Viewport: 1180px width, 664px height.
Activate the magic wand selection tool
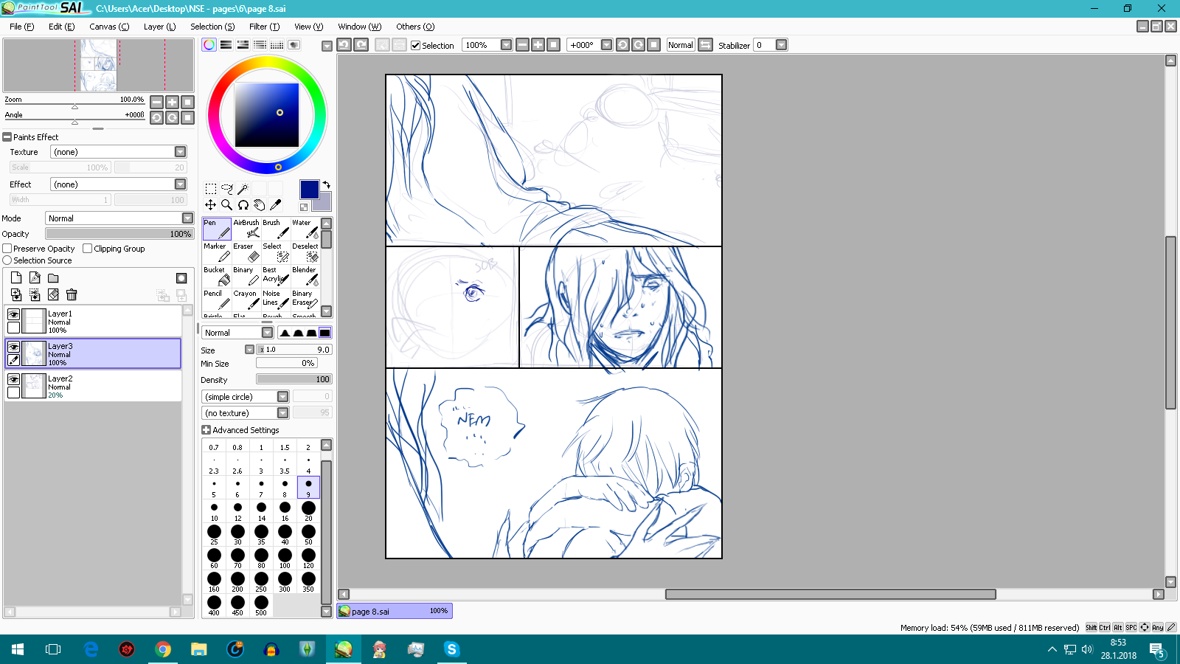(243, 189)
